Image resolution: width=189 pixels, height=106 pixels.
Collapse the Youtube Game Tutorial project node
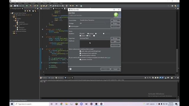point(11,13)
